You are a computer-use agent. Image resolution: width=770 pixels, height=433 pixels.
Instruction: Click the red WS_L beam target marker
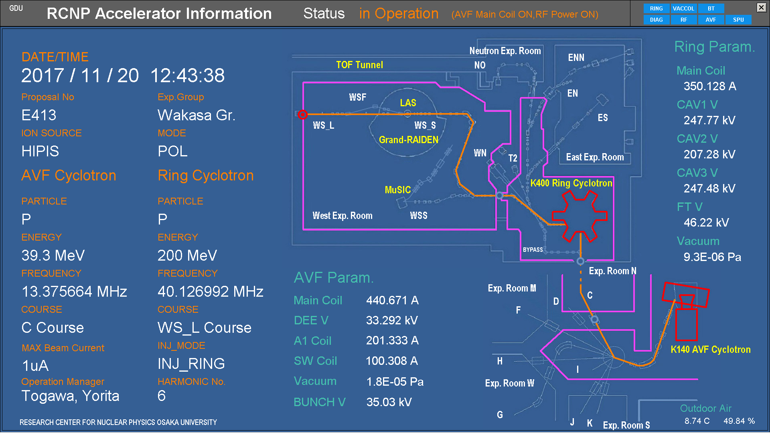[303, 115]
